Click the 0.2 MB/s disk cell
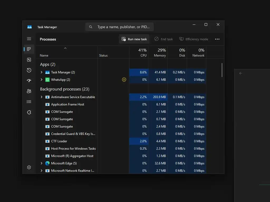270x202 pixels. [x=177, y=72]
